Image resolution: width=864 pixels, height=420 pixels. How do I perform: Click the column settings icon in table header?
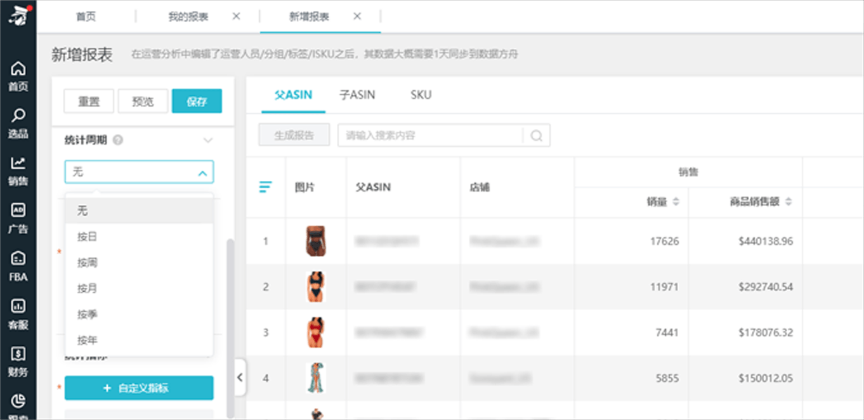[266, 187]
